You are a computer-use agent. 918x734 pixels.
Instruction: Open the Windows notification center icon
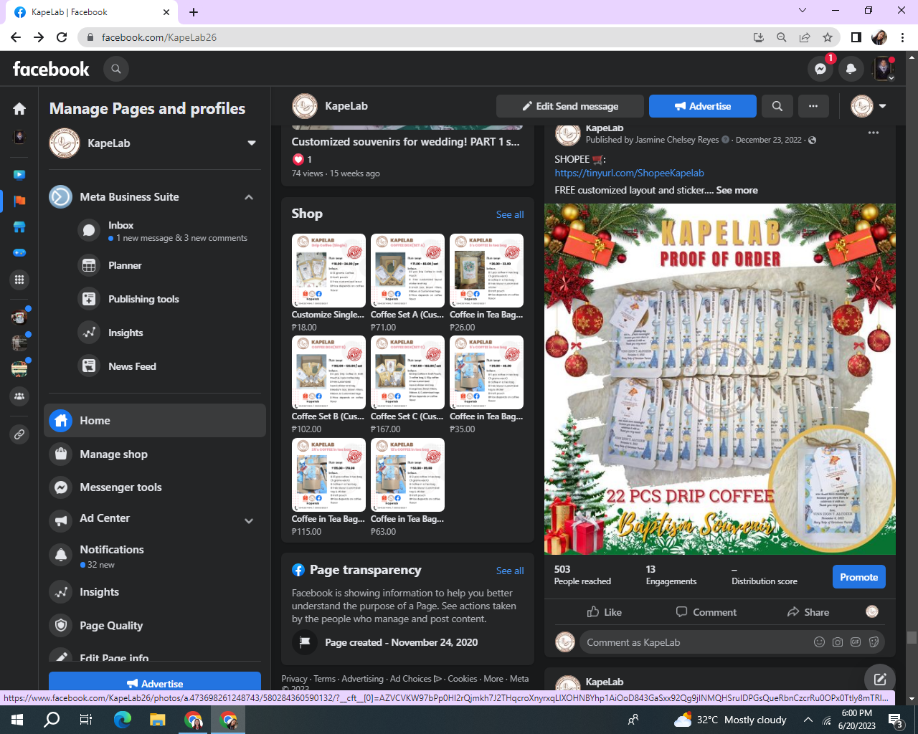(x=895, y=720)
